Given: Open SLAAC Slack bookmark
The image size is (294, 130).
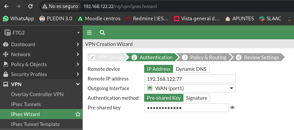Looking at the screenshot, I should (270, 19).
